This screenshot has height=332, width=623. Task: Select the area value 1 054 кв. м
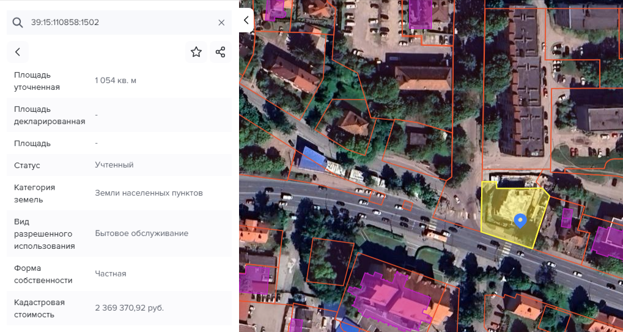click(x=116, y=81)
